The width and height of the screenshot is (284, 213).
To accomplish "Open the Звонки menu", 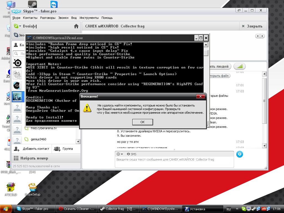I will pos(63,18).
